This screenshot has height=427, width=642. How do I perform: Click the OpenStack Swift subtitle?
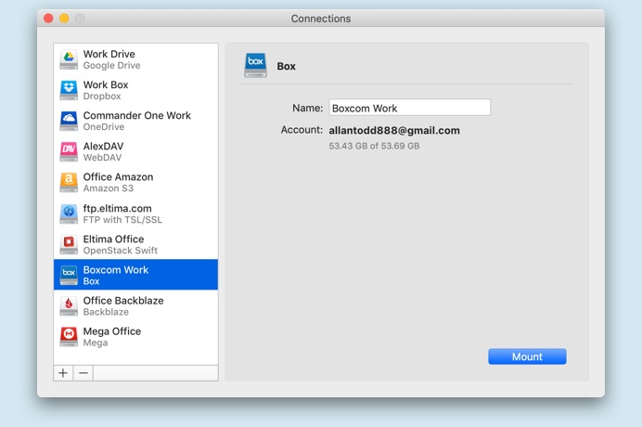121,251
